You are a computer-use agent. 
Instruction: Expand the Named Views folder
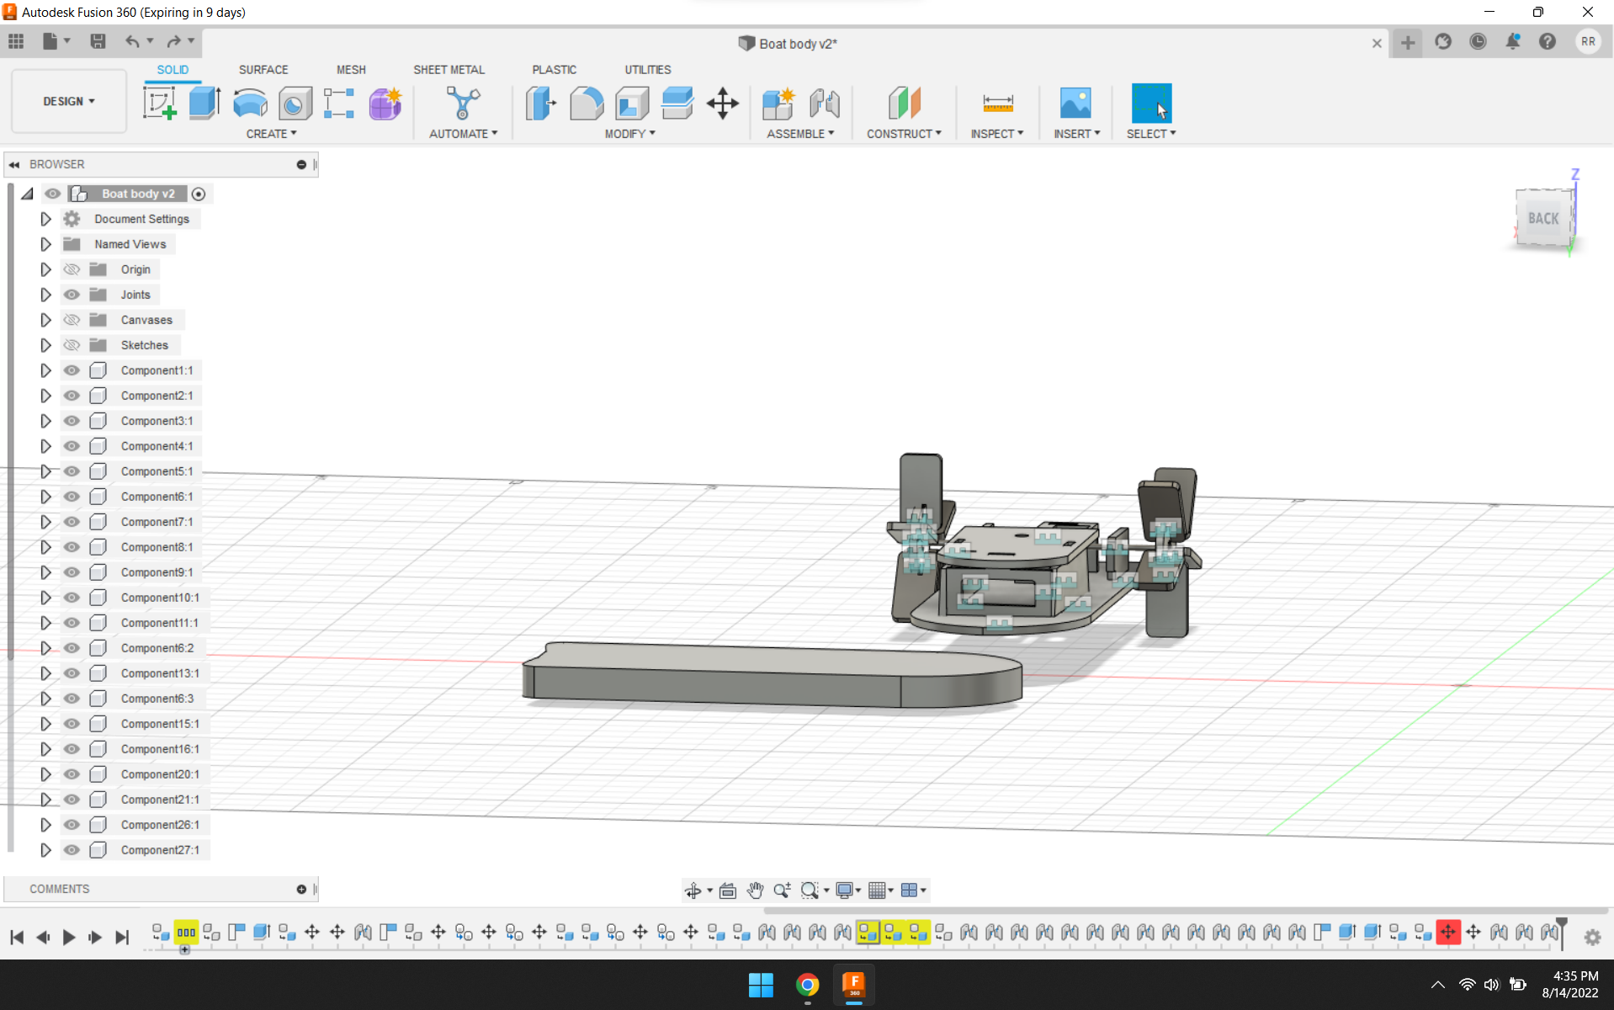45,244
